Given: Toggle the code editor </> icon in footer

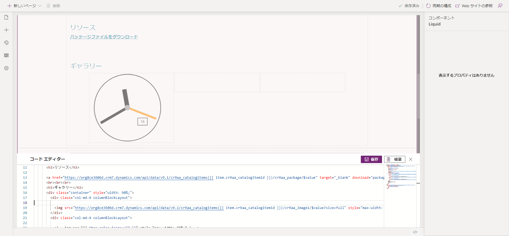Looking at the screenshot, I should 415,232.
